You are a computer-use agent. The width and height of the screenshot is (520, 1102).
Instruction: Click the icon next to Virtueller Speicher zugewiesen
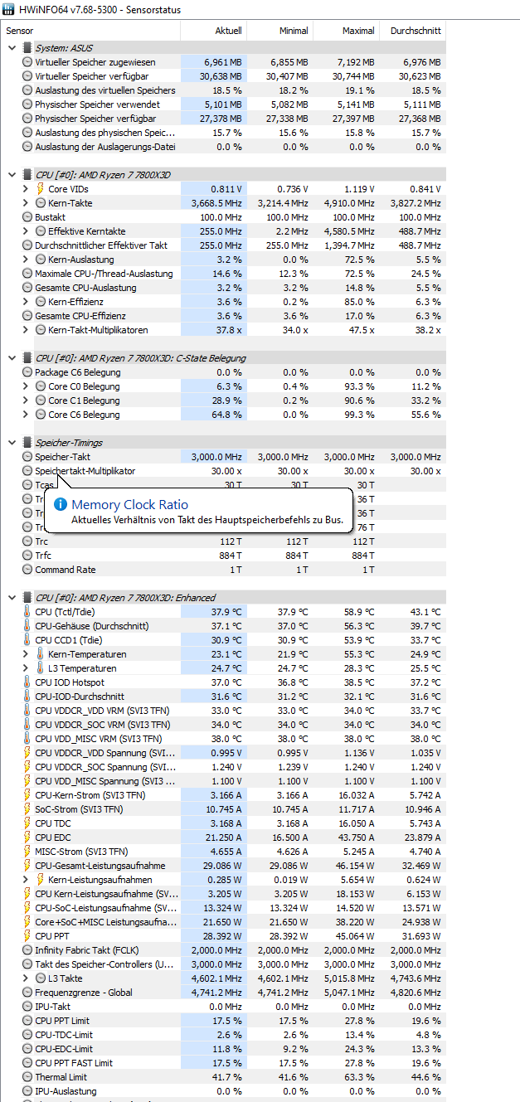tap(27, 62)
